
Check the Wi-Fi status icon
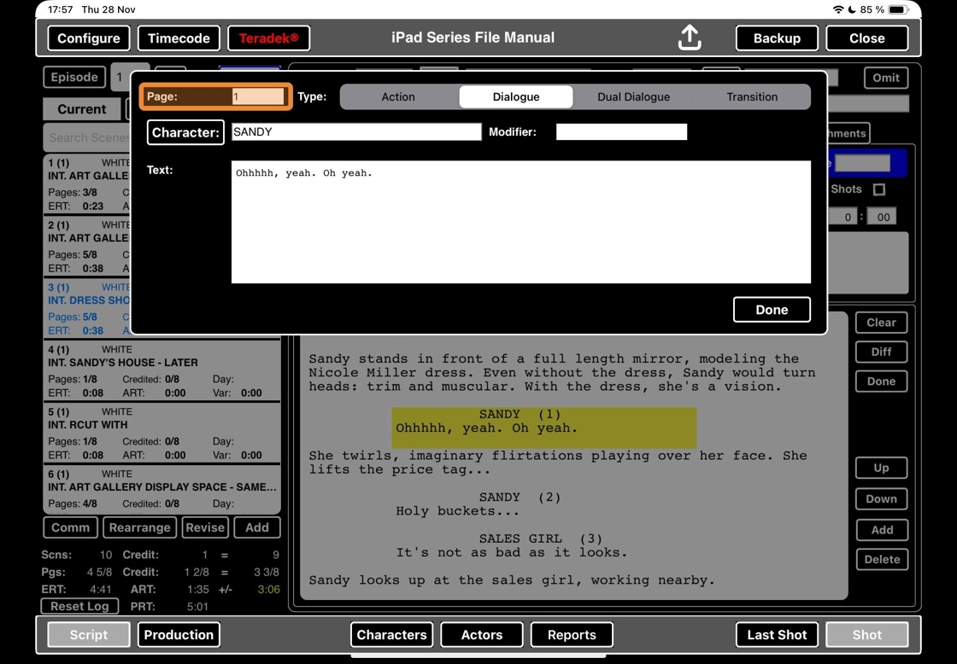(838, 9)
